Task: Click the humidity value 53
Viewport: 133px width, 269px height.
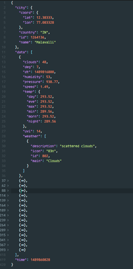Action: (x=48, y=77)
